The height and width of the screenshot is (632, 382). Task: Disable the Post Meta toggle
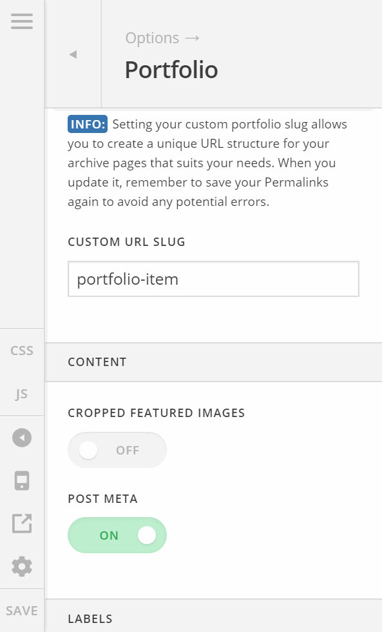[117, 535]
